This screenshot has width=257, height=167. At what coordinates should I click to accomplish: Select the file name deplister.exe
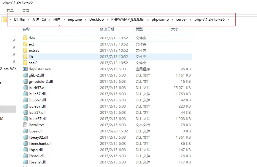(40, 69)
